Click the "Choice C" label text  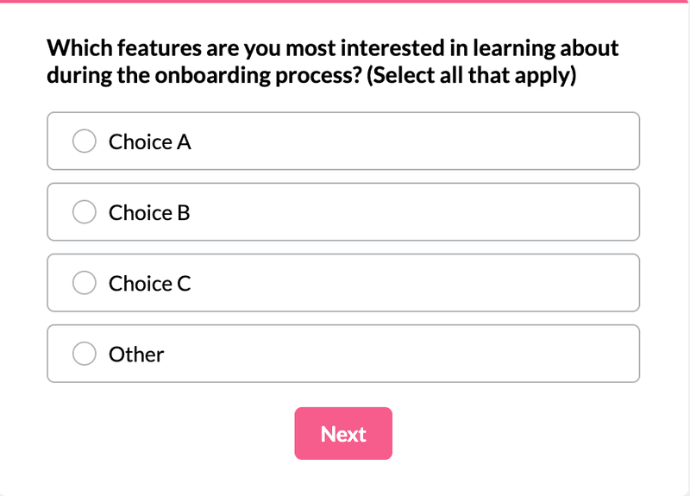(149, 283)
